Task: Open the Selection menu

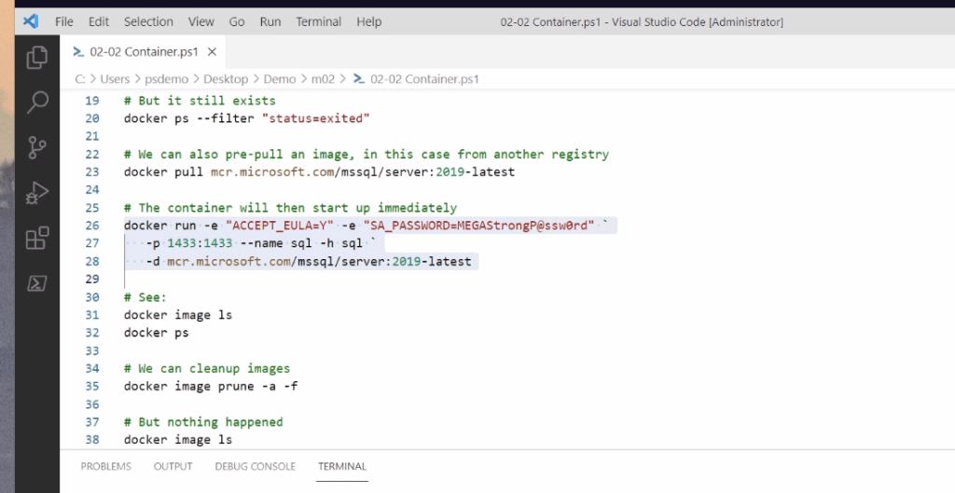Action: click(148, 21)
